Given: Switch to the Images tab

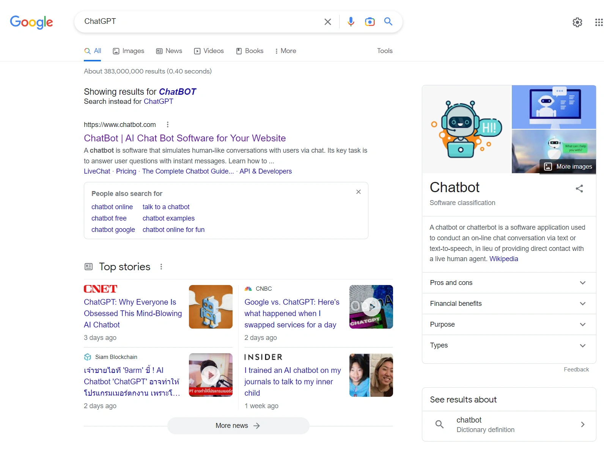Looking at the screenshot, I should click(x=129, y=51).
